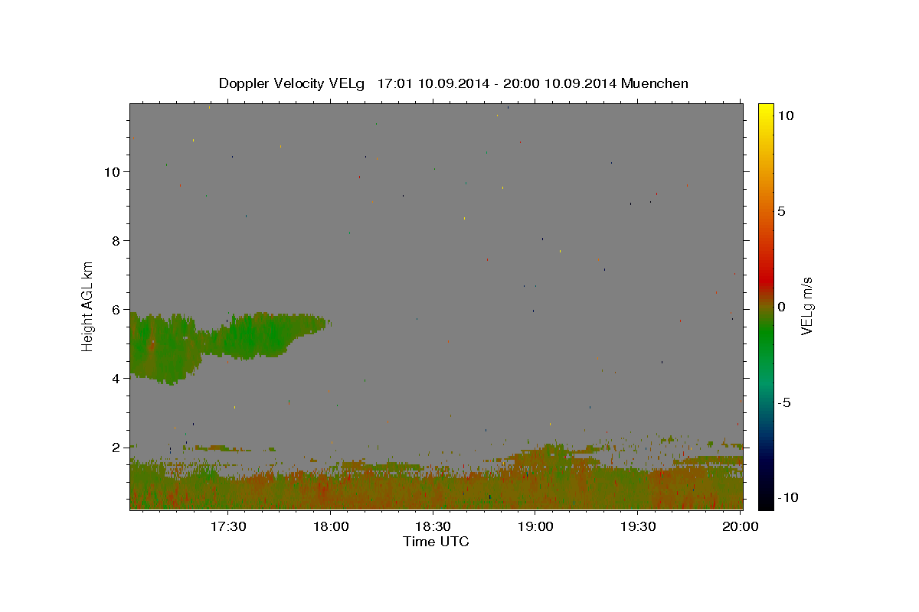
Task: Click the '18:30' time tick label
Action: pos(433,526)
